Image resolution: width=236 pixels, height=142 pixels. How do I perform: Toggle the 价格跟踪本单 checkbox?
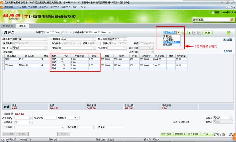click(175, 122)
